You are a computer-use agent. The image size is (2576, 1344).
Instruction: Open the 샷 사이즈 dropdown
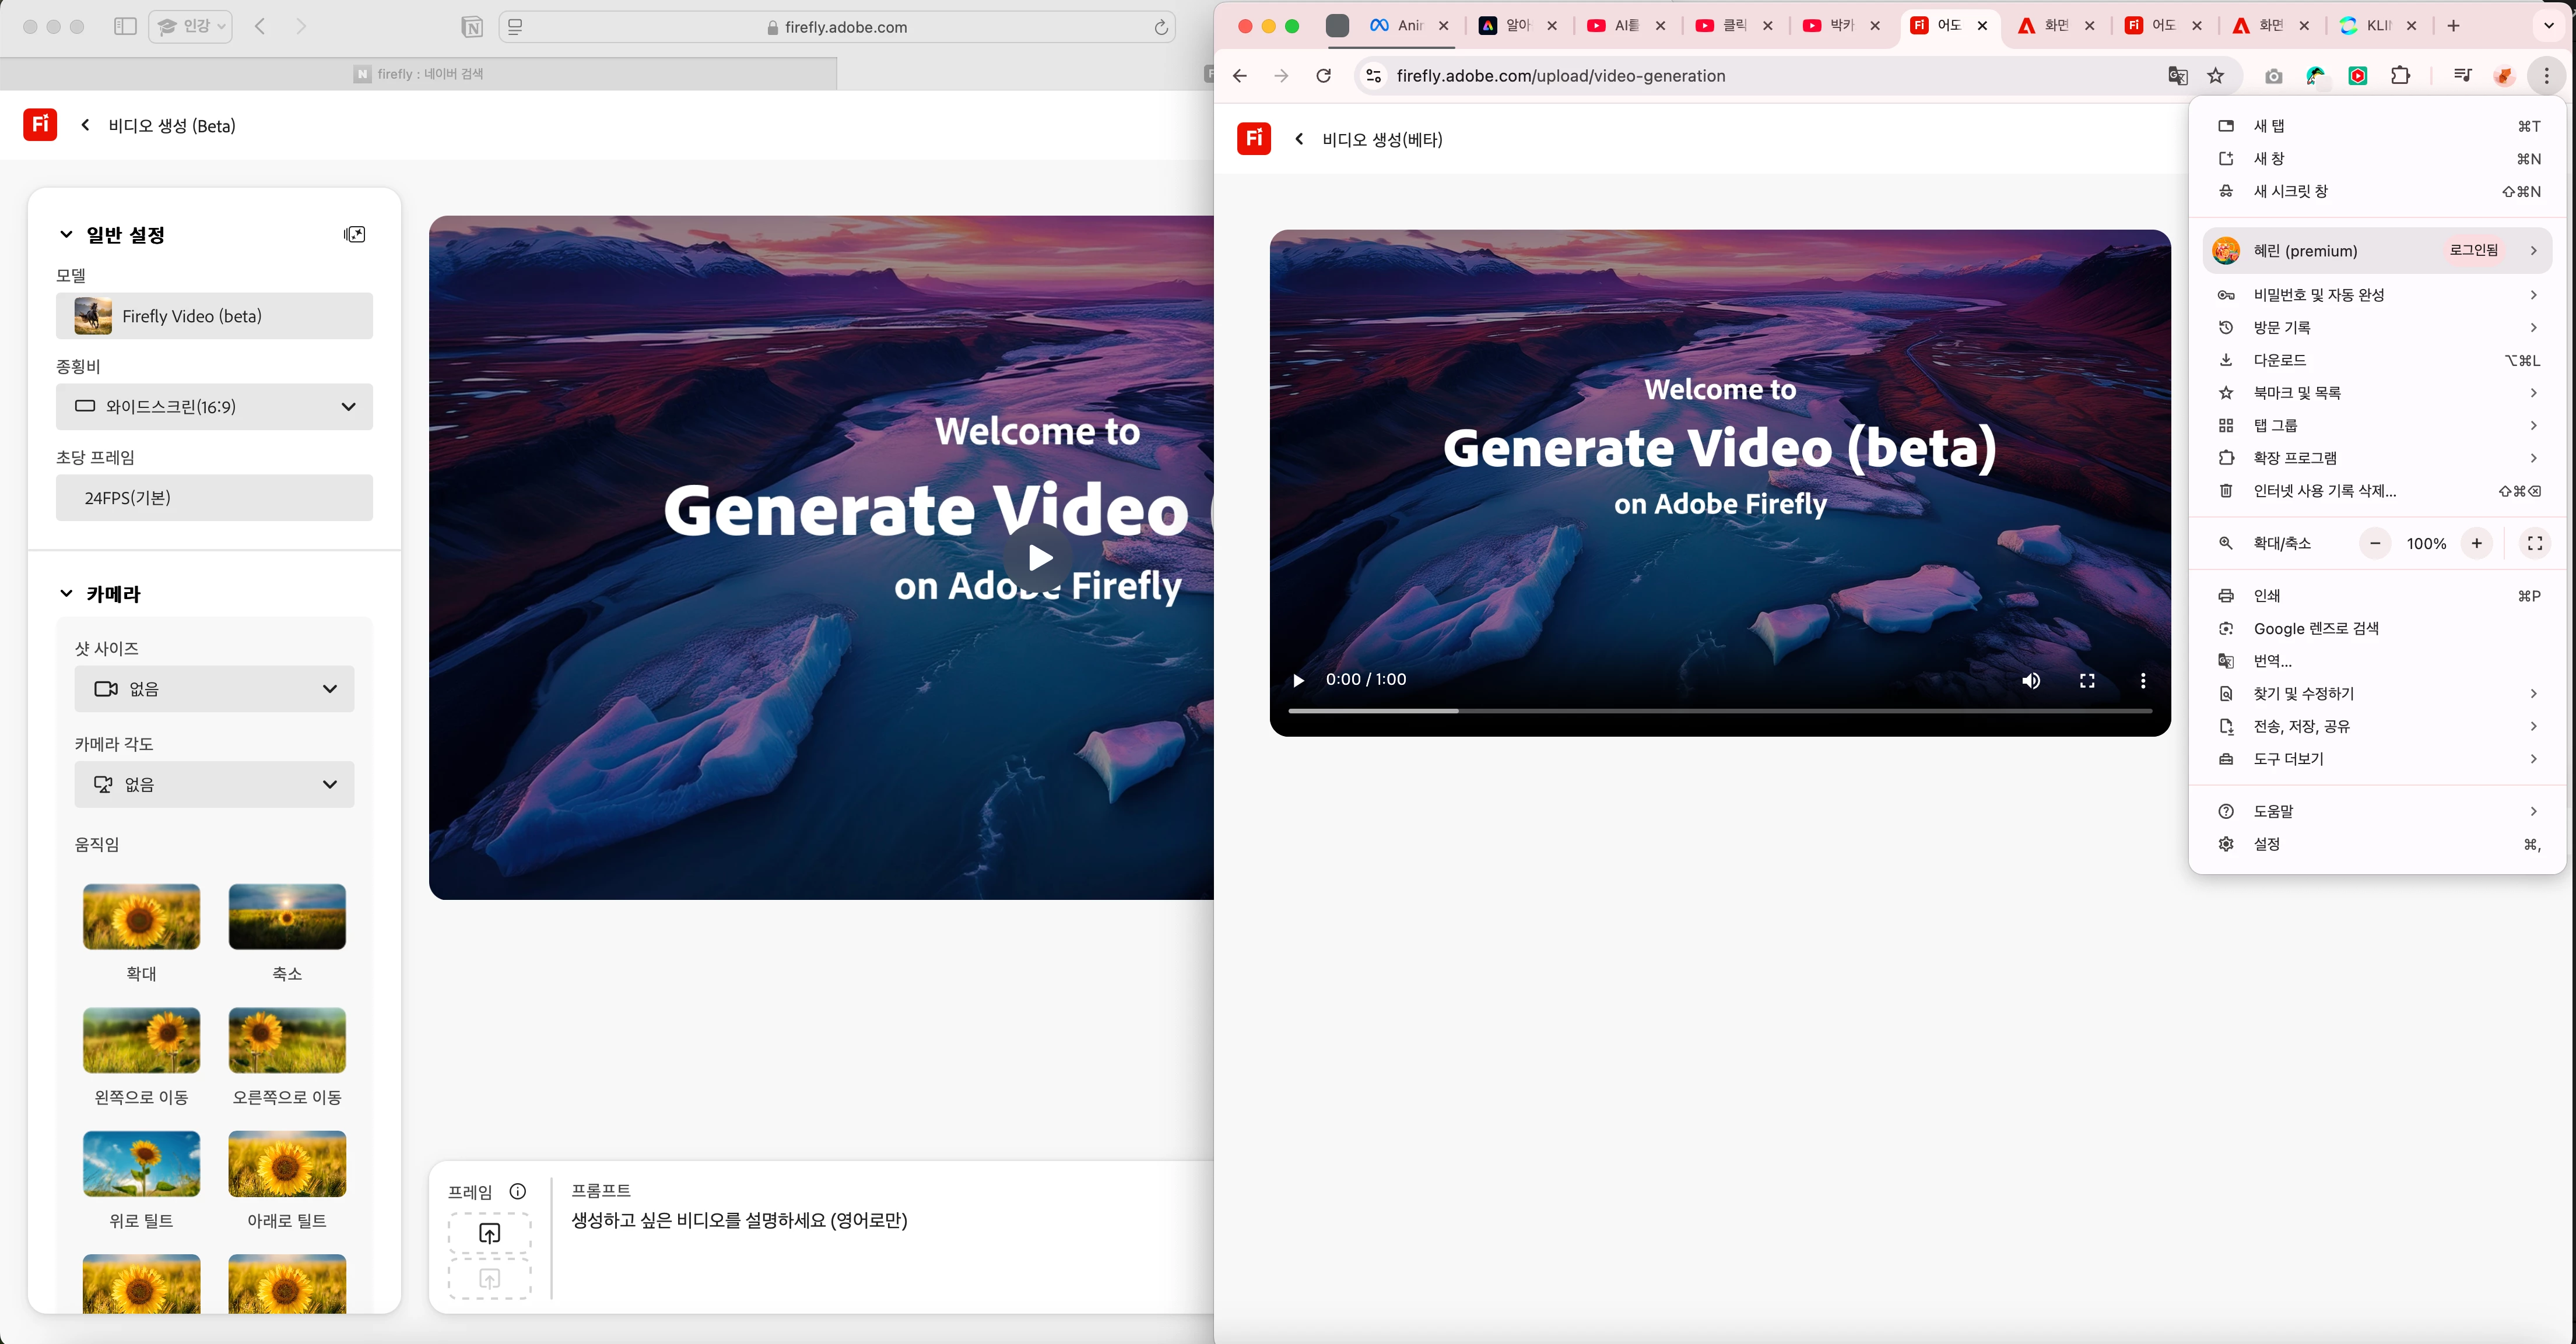[214, 688]
